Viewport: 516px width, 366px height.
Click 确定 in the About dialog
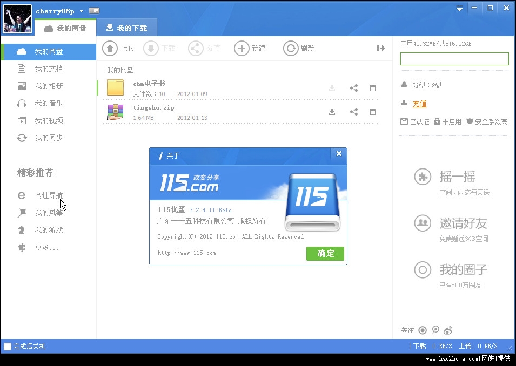325,254
